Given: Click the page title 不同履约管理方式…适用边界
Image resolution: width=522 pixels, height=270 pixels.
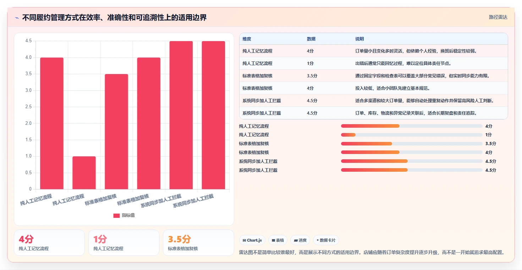Looking at the screenshot, I should (x=114, y=17).
